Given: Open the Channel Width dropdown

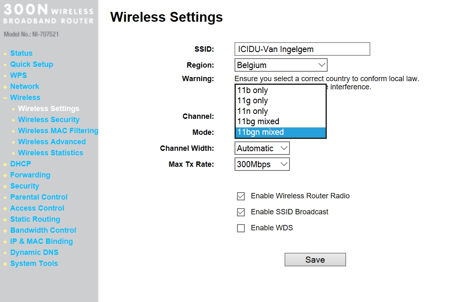Looking at the screenshot, I should 262,148.
